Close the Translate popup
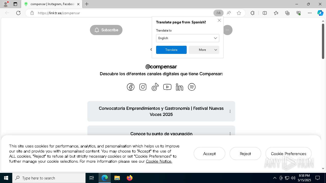Image resolution: width=326 pixels, height=183 pixels. click(219, 20)
